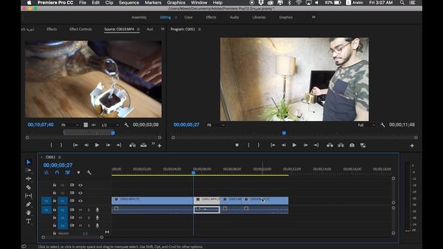Toggle V2 track output eye
This screenshot has height=249, width=443.
[x=80, y=193]
